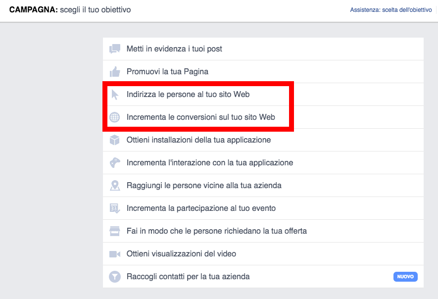
Task: Choose "Incrementa le conversioni sul tuo sito Web"
Action: (x=263, y=117)
